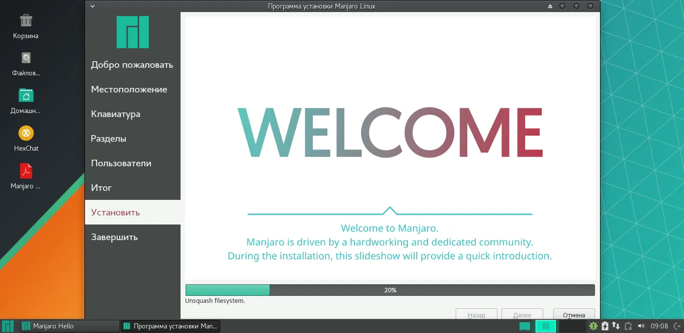Click the installer window title text

[321, 7]
